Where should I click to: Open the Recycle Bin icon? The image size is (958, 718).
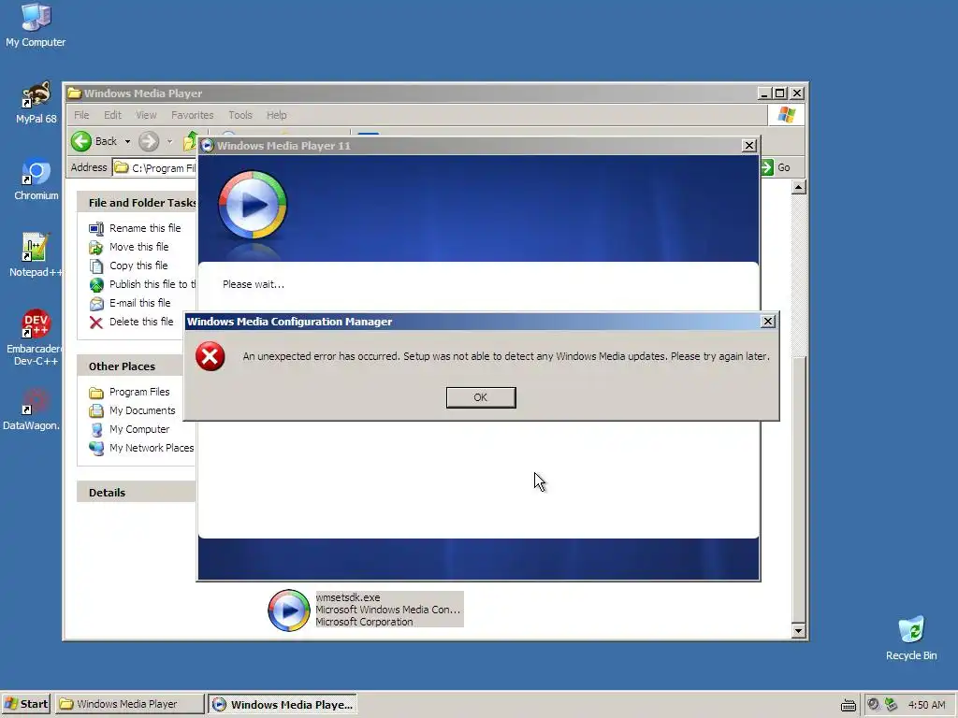911,638
